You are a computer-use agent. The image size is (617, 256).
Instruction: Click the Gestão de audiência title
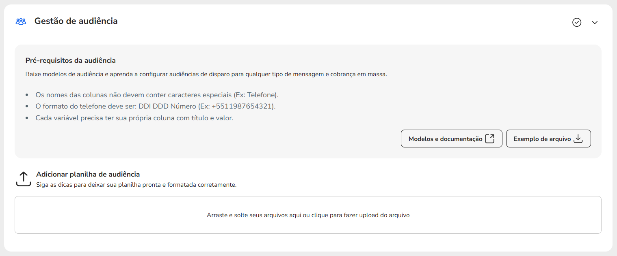[x=76, y=21]
